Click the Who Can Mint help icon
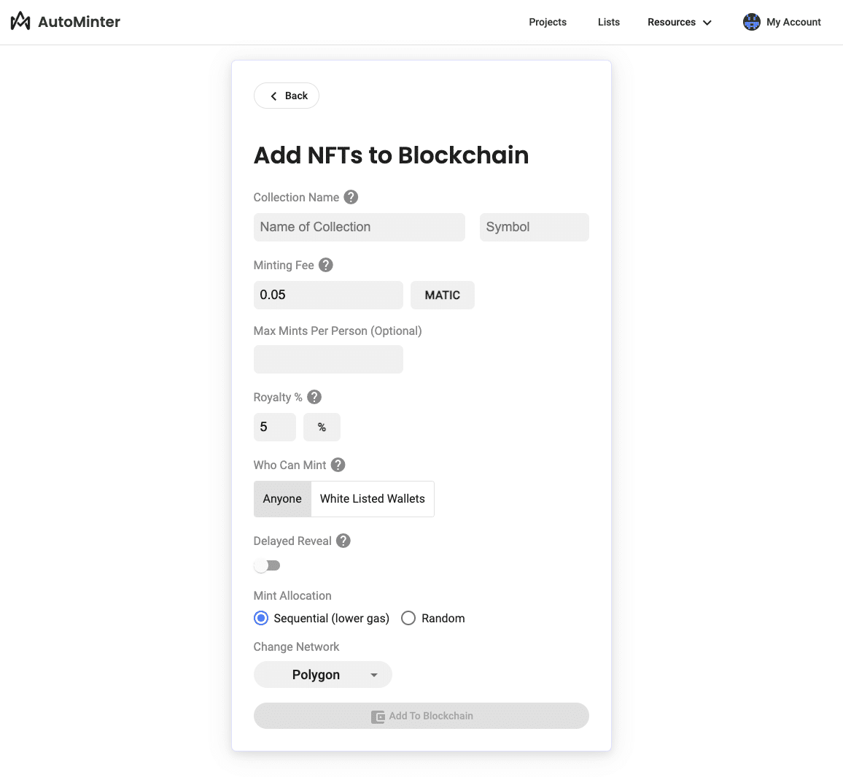Viewport: 843px width, 777px height. point(338,465)
